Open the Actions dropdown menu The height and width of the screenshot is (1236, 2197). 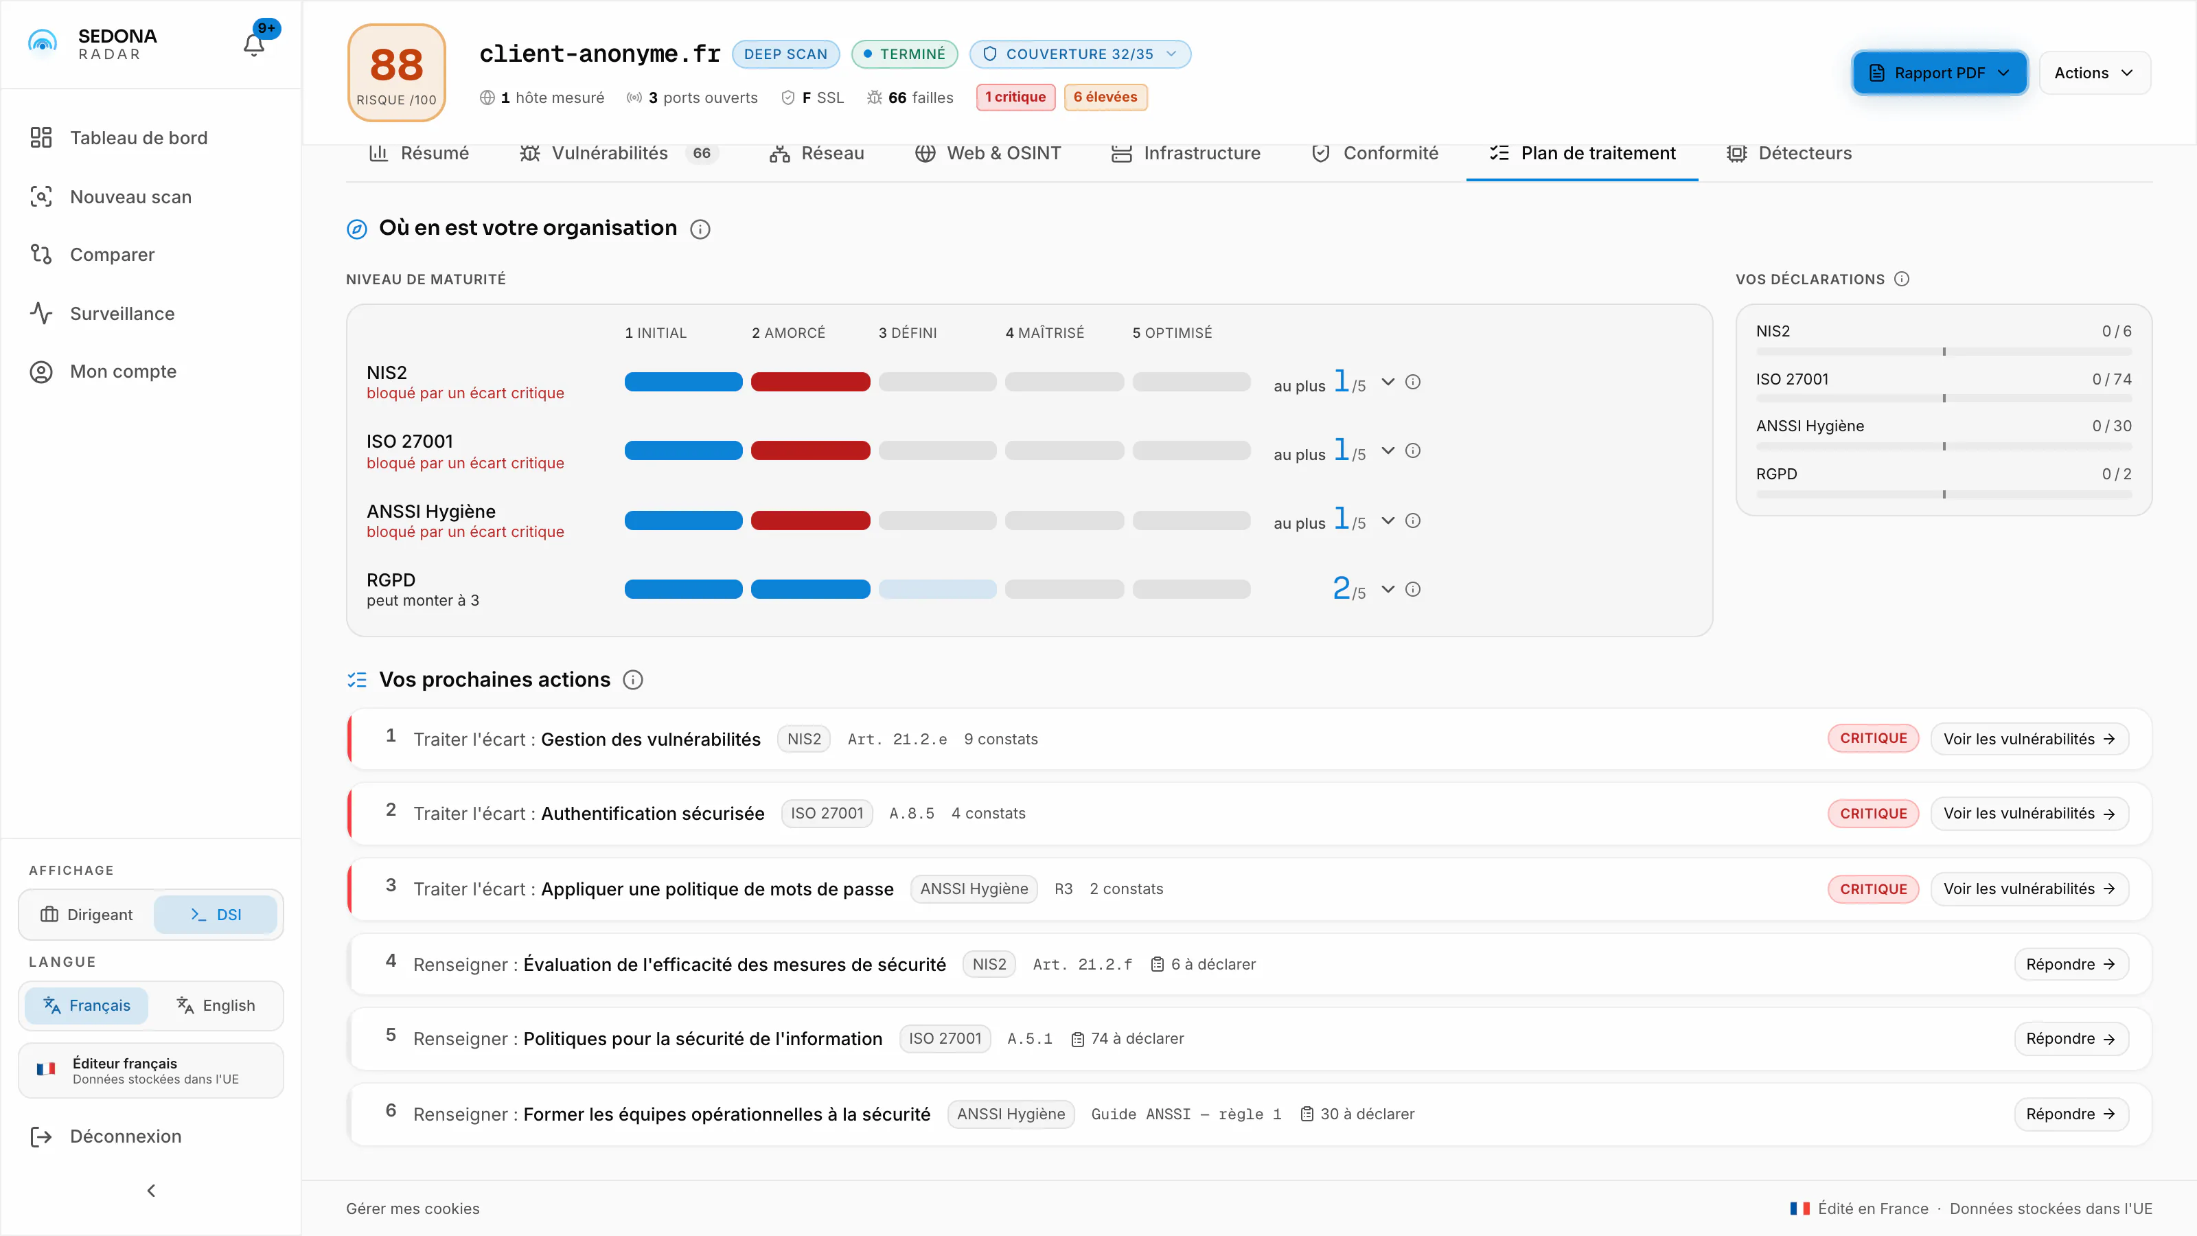coord(2094,73)
